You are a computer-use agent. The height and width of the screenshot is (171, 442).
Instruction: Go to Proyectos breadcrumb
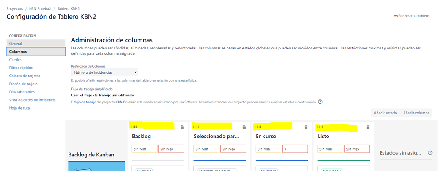[15, 9]
